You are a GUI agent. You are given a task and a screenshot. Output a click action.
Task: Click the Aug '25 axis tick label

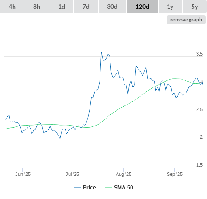[x=124, y=174]
